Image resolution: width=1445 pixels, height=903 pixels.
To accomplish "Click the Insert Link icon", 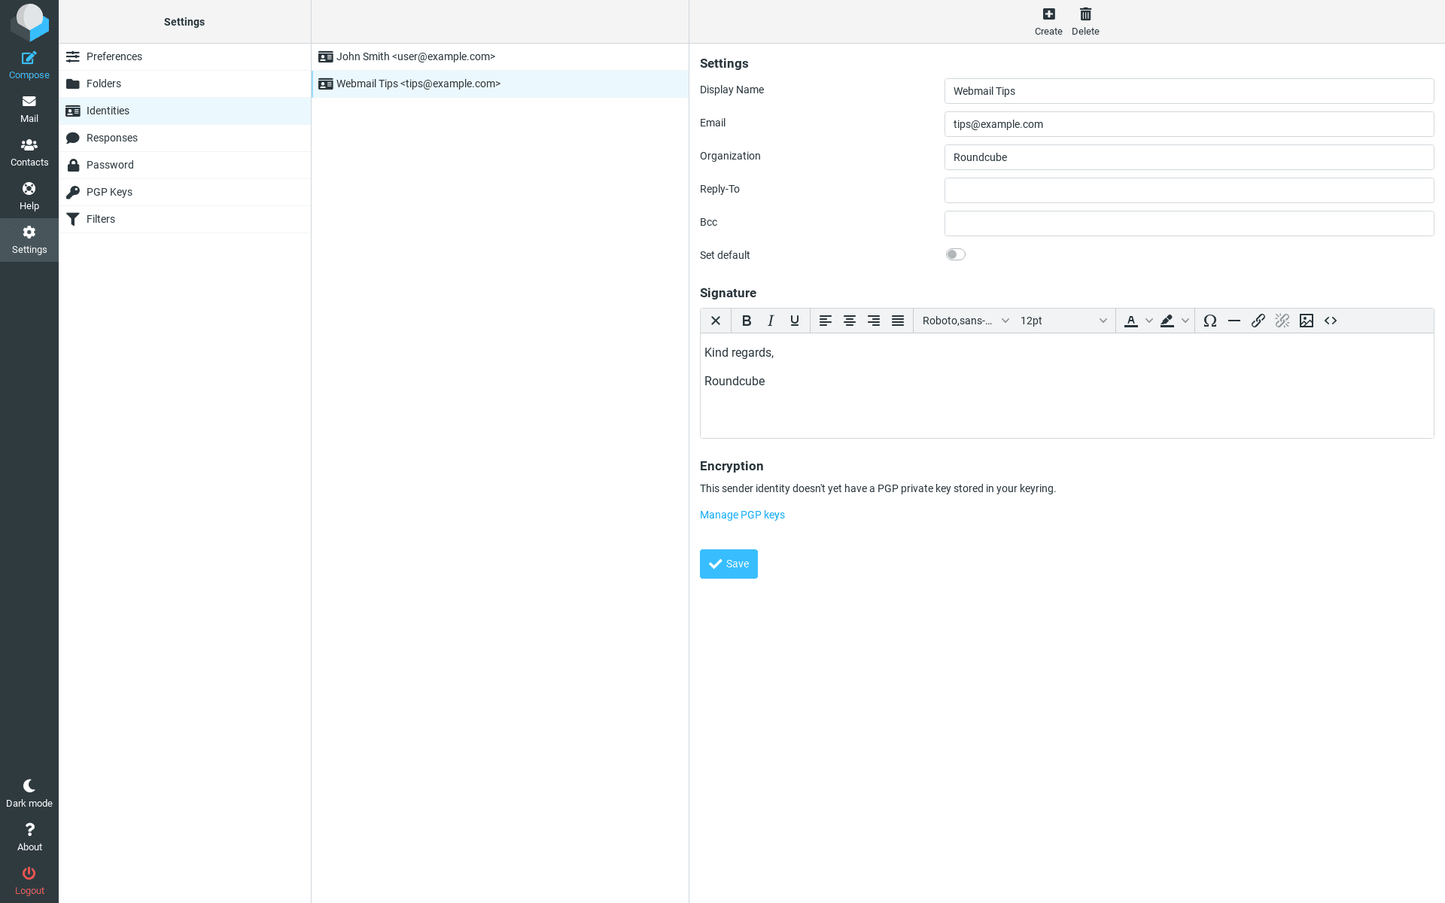I will pos(1258,321).
